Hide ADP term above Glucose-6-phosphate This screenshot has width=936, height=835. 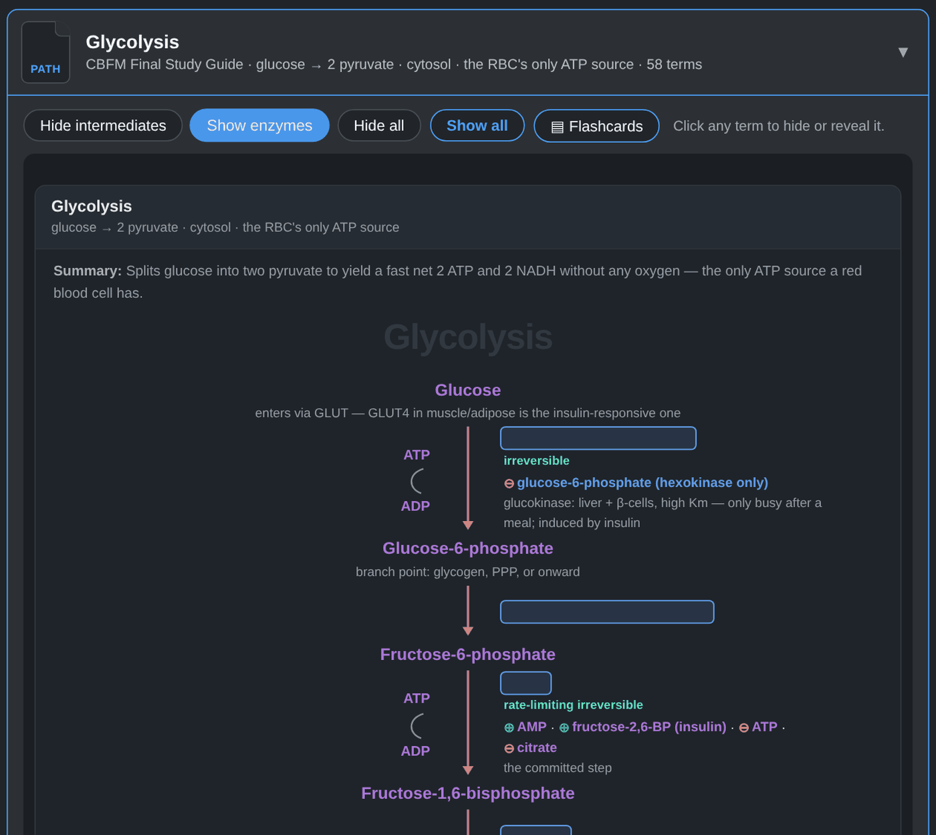click(415, 506)
